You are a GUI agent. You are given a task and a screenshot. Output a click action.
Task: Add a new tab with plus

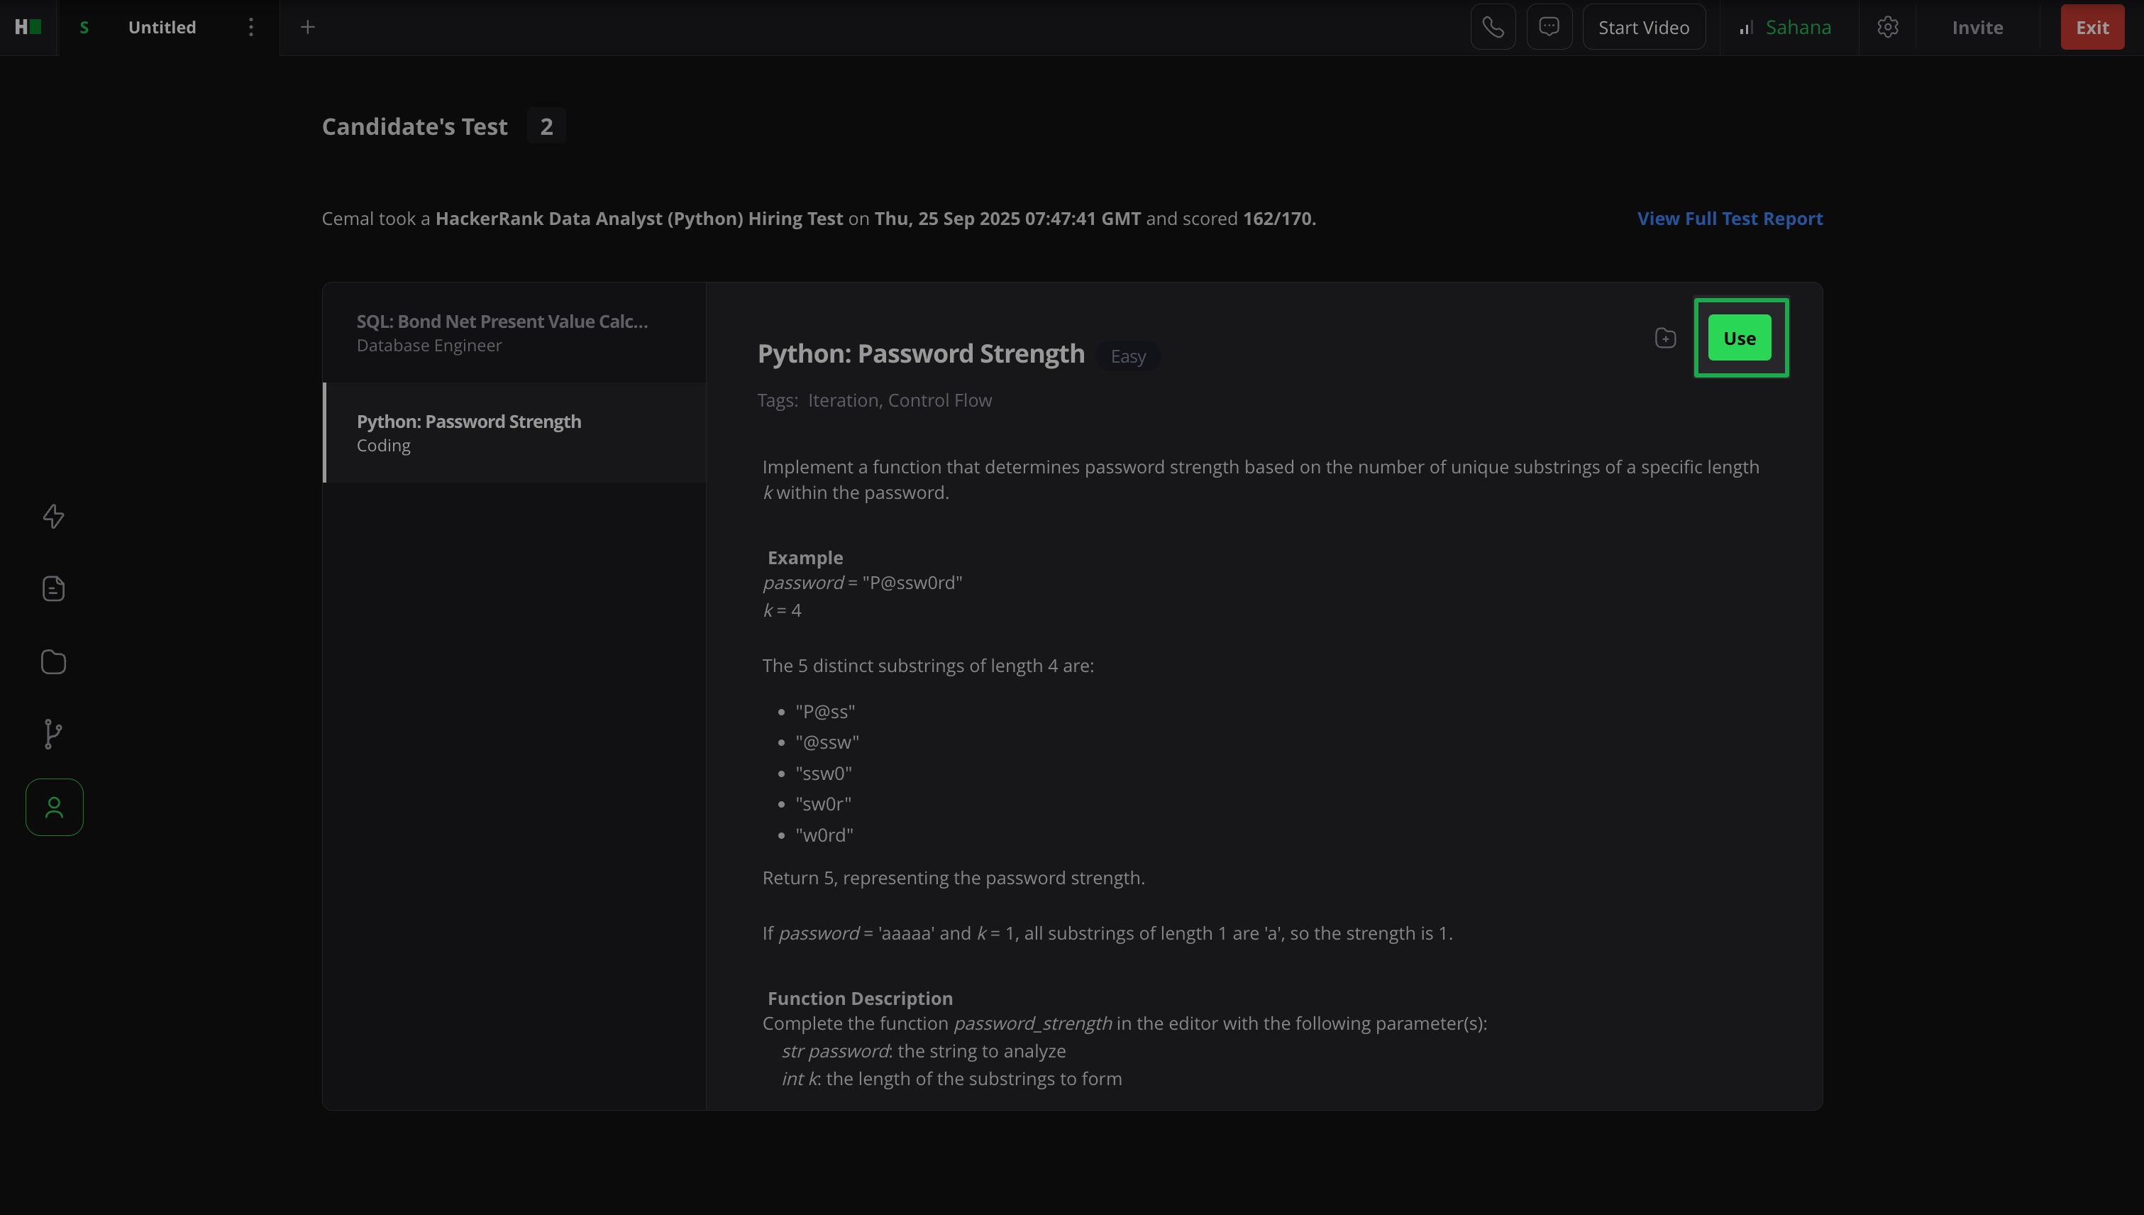pos(308,28)
